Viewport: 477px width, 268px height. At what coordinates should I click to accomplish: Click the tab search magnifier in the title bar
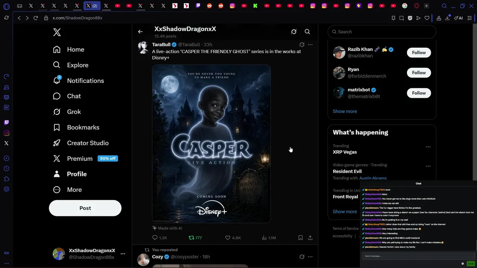pyautogui.click(x=444, y=6)
